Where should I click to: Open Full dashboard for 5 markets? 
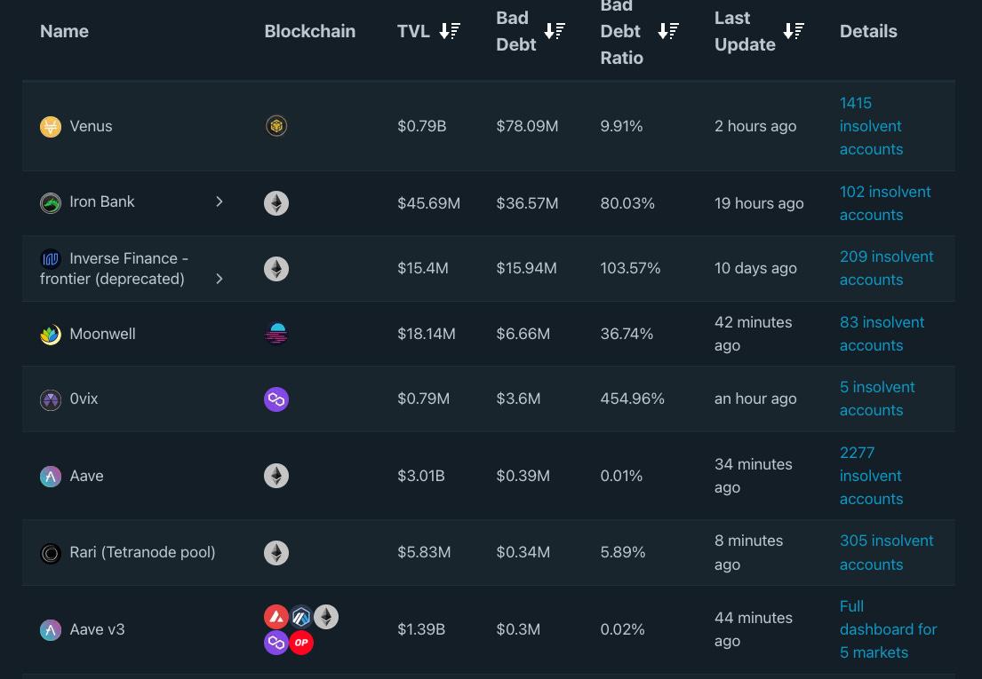click(x=888, y=629)
